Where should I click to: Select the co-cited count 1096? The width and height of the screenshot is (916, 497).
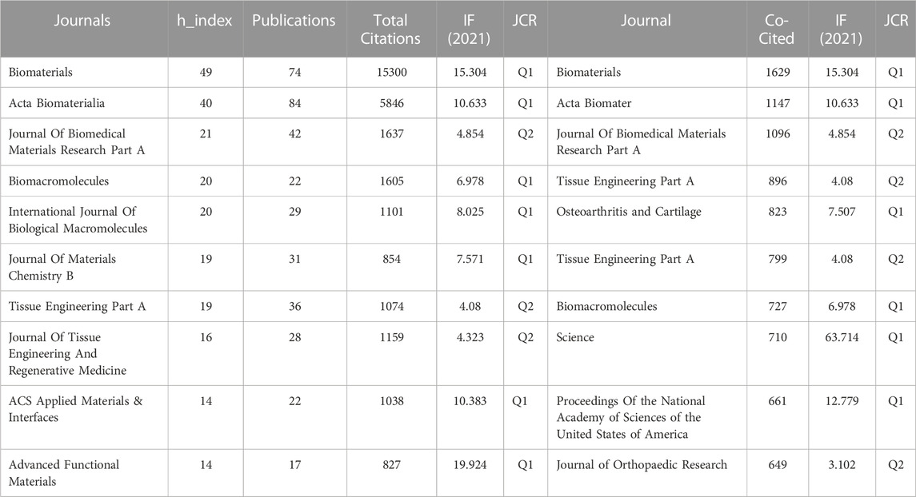(778, 133)
